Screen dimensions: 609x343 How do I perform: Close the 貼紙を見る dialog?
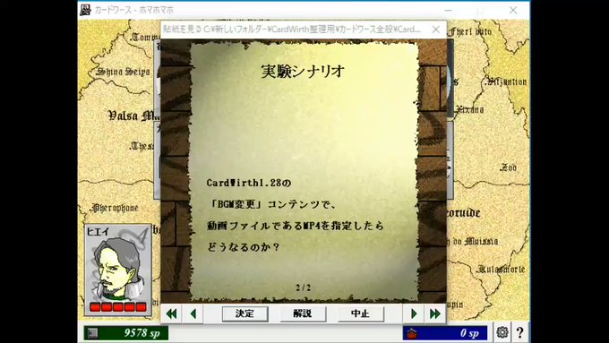pyautogui.click(x=436, y=30)
